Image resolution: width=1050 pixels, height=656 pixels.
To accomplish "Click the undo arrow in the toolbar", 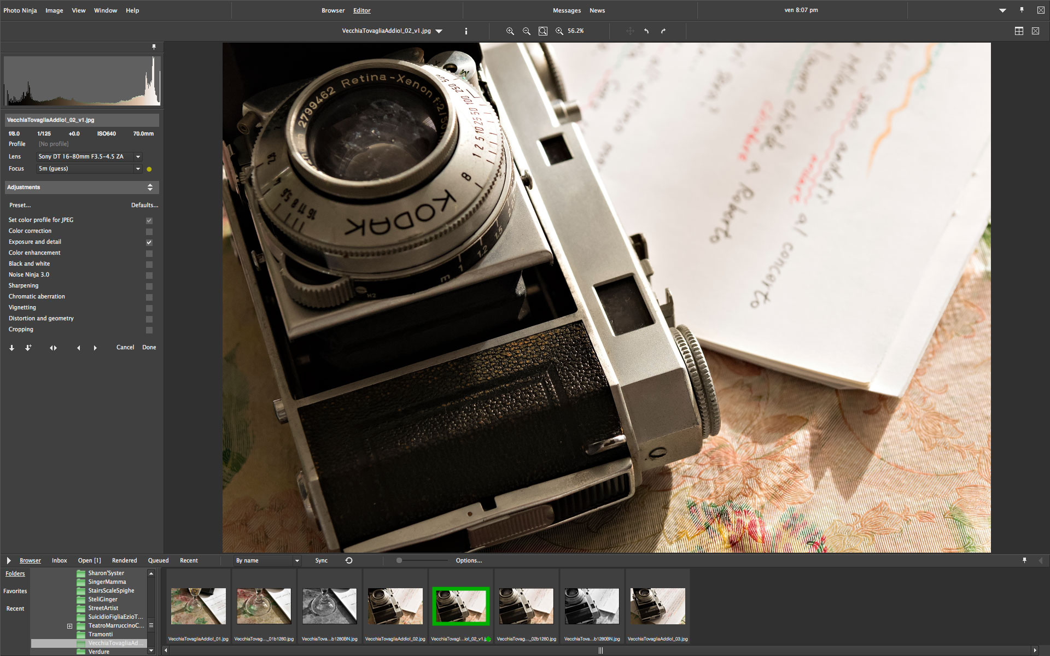I will 646,31.
